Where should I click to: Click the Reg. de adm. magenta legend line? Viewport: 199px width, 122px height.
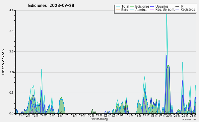click(152, 10)
